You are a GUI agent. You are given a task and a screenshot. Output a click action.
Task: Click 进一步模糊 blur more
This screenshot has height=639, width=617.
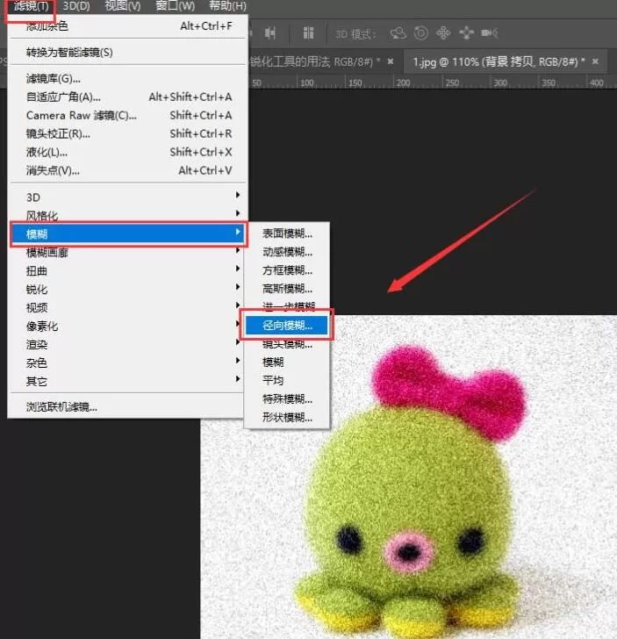[289, 305]
